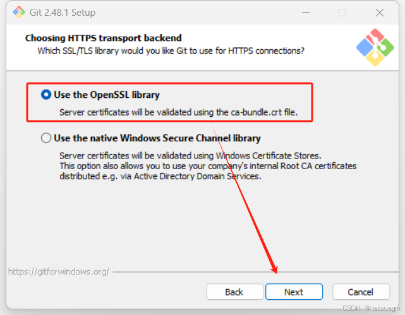This screenshot has height=315, width=405.
Task: Go Back to the previous setup page
Action: click(x=234, y=292)
